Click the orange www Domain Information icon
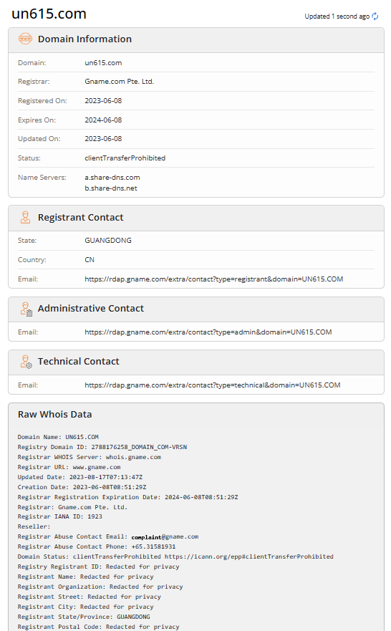The height and width of the screenshot is (631, 391). [25, 39]
